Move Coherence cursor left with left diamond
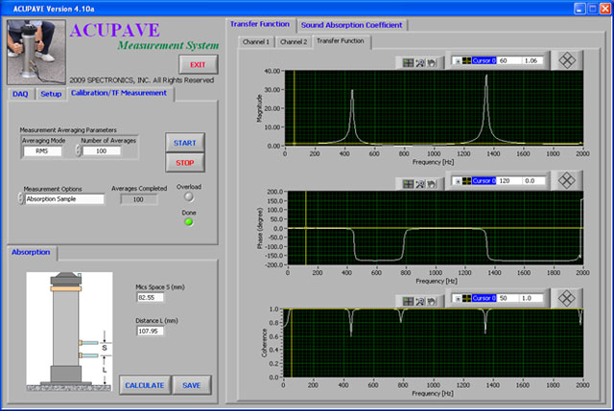Viewport: 614px width, 411px height. point(561,298)
